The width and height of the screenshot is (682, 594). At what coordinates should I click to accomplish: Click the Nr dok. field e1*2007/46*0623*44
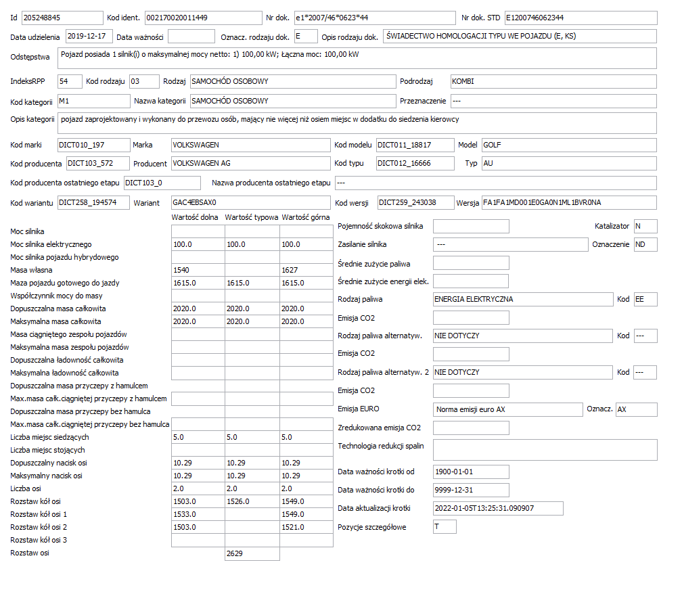[375, 18]
